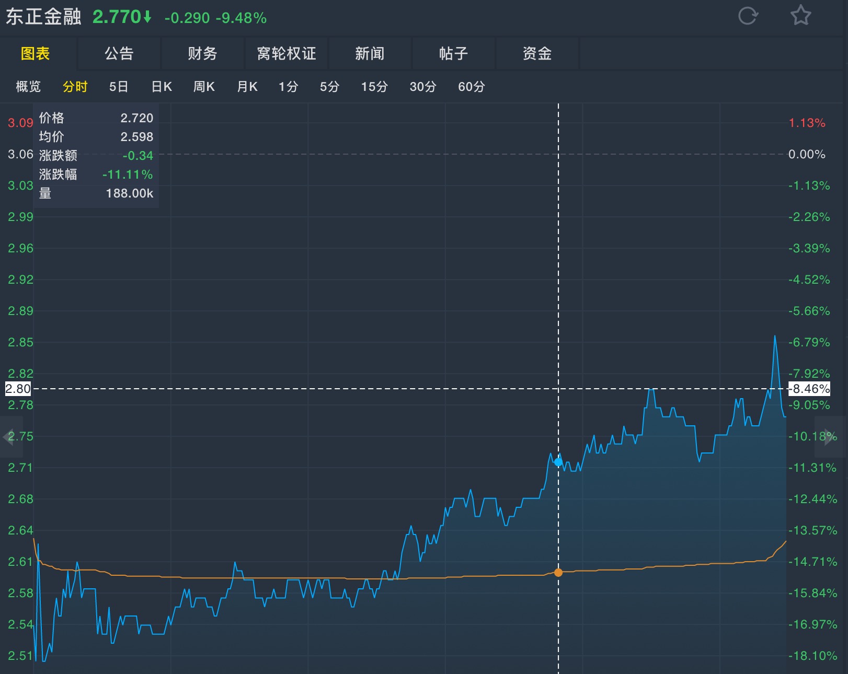Open the 窝轮权证 warrants tab
The width and height of the screenshot is (848, 674).
coord(287,53)
